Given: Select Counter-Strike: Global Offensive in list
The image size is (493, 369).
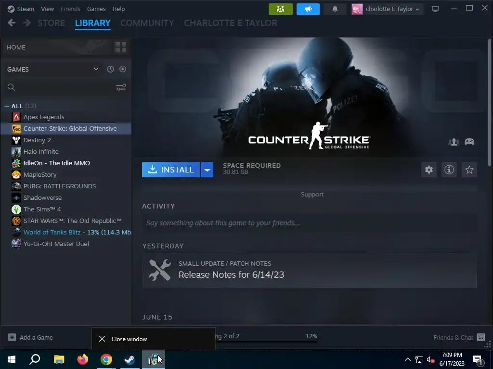Looking at the screenshot, I should coord(66,129).
